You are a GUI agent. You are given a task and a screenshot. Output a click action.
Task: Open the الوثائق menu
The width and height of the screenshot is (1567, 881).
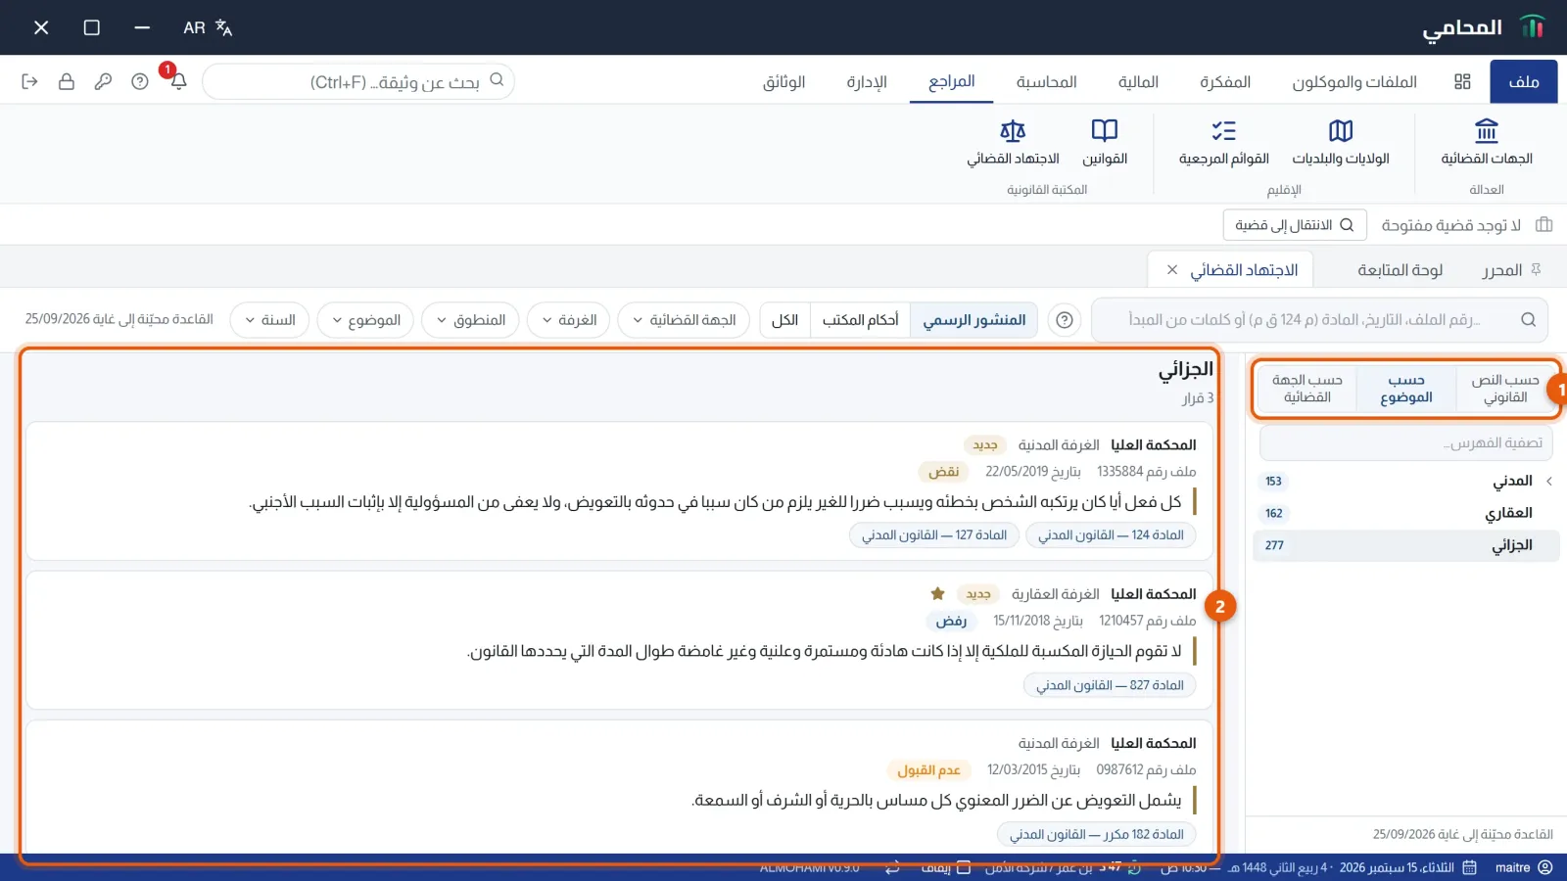[x=783, y=81]
